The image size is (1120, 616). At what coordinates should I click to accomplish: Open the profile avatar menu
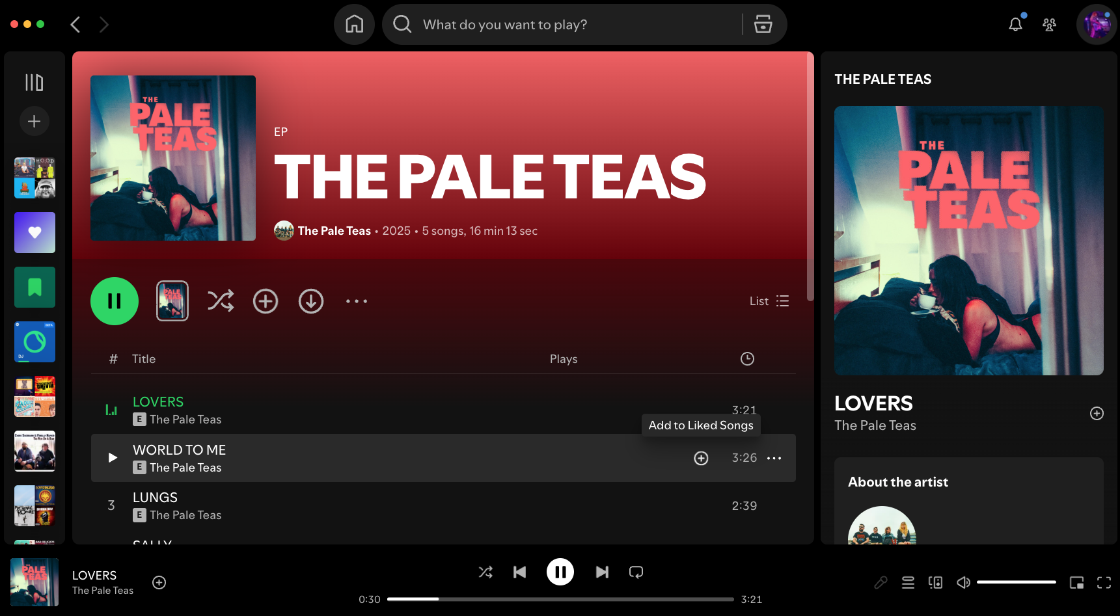(1097, 25)
